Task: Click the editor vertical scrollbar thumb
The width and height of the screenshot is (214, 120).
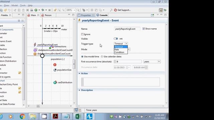Action: 74,64
